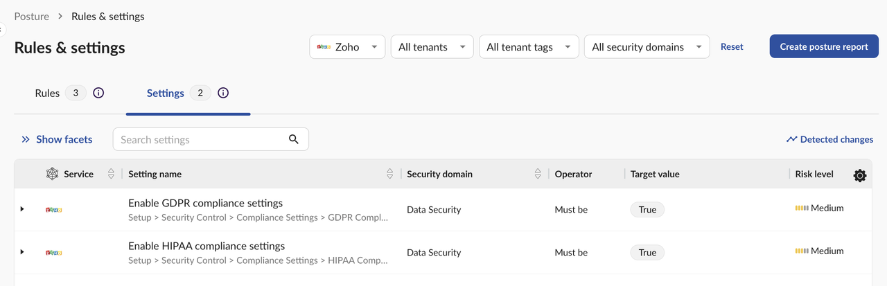
Task: Expand the GDPR compliance settings row
Action: (x=22, y=209)
